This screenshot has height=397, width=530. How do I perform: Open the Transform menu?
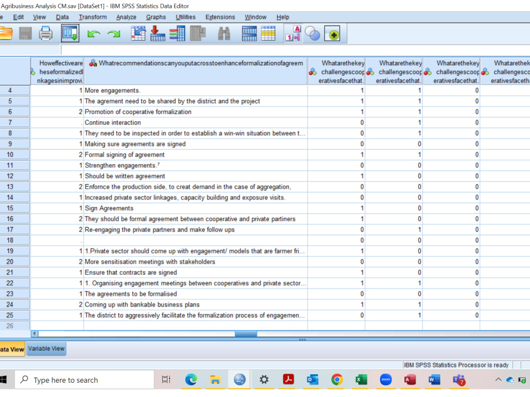point(93,17)
